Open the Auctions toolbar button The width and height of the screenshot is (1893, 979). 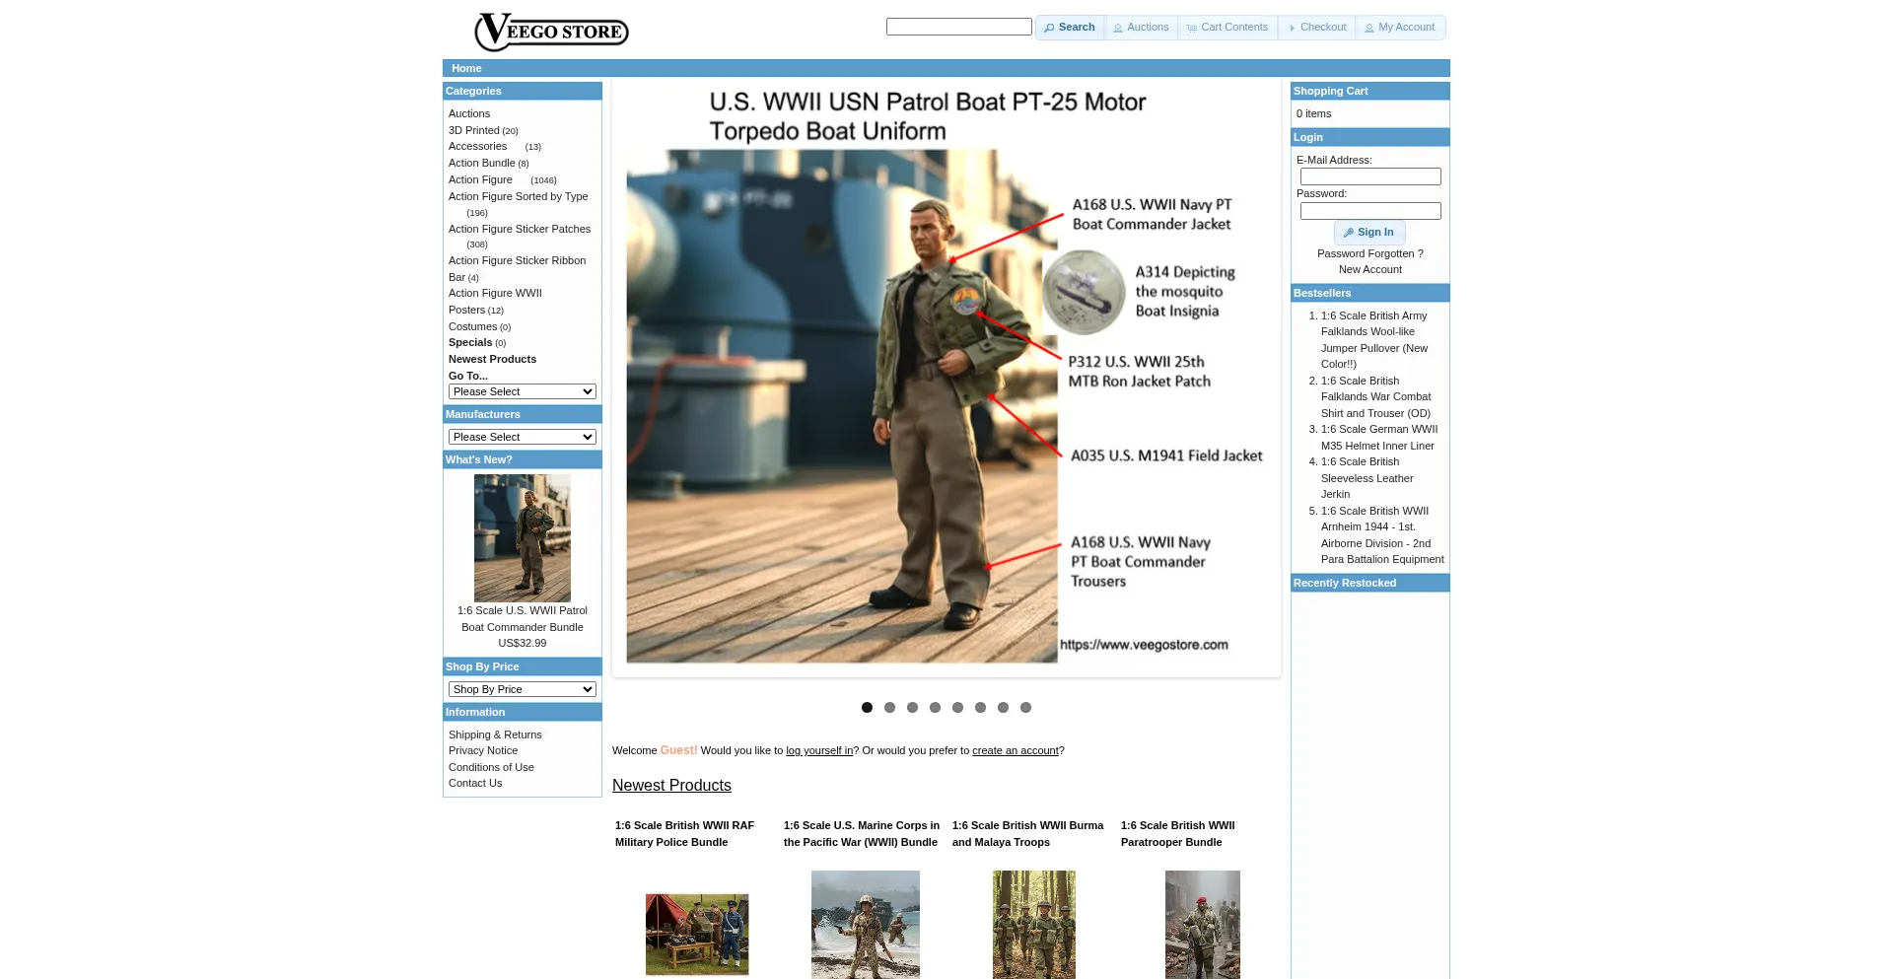pyautogui.click(x=1141, y=28)
